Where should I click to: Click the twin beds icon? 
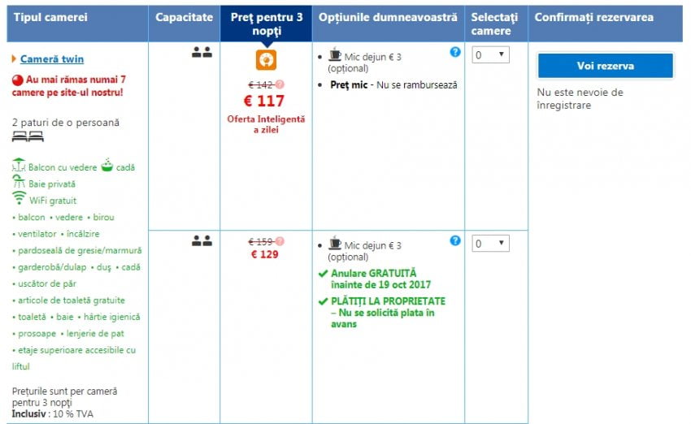(28, 136)
